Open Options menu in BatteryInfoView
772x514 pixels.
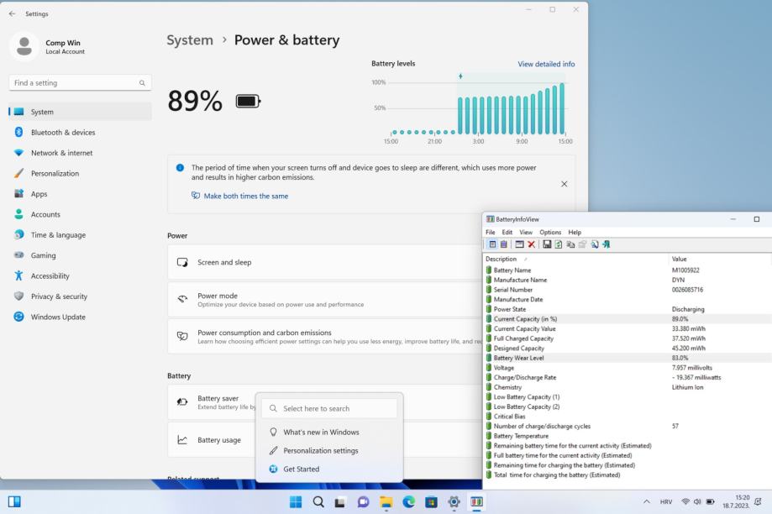[550, 232]
